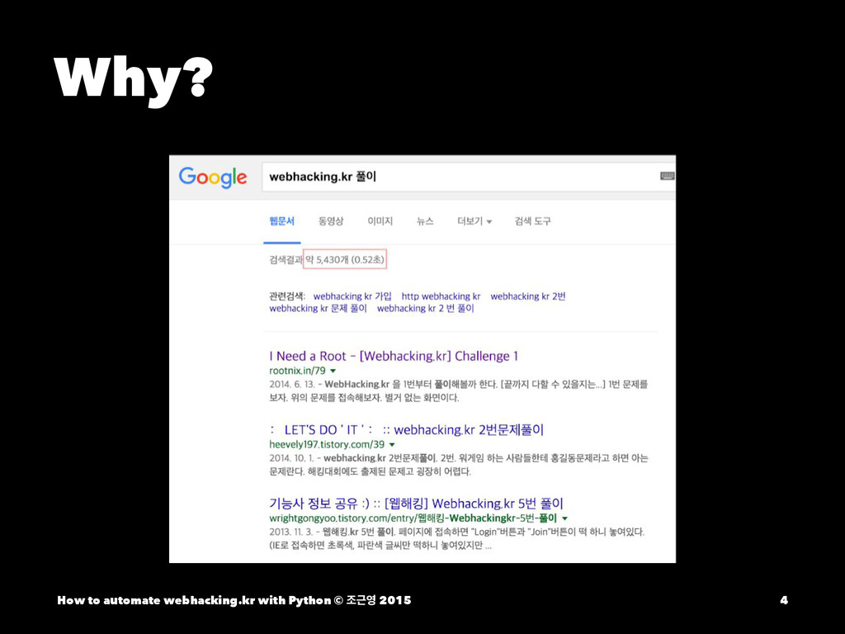Click the snippet dated '2014. 10. 1.'
This screenshot has height=634, width=845.
pyautogui.click(x=459, y=465)
